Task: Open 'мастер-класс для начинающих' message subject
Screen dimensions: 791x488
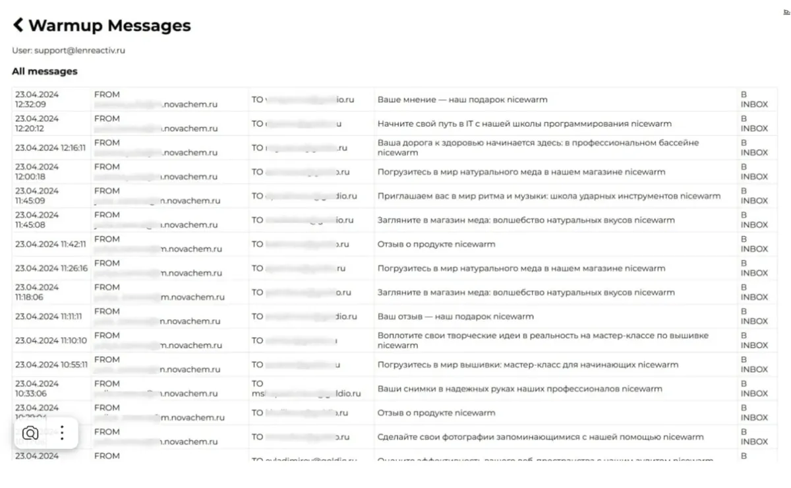Action: coord(528,365)
